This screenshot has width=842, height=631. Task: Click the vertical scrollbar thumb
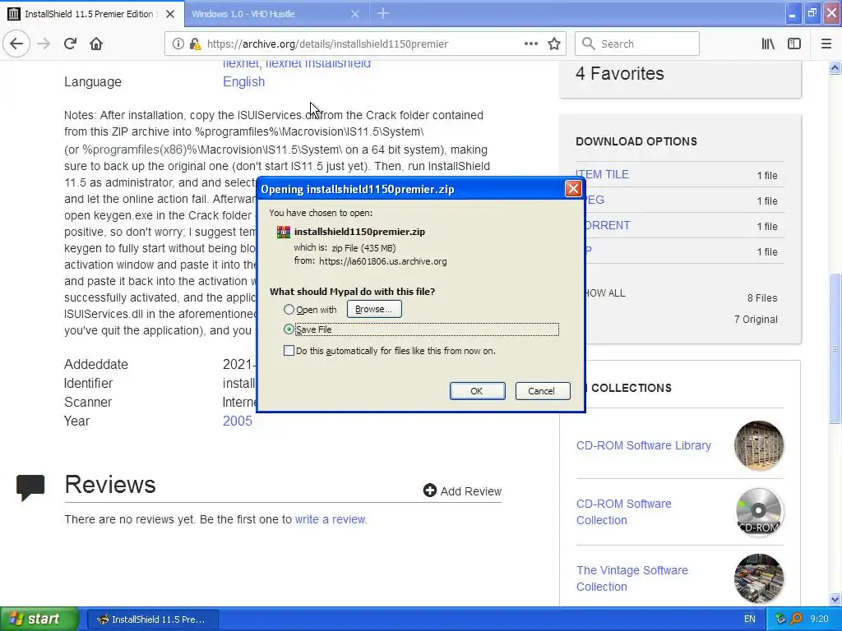pos(835,348)
